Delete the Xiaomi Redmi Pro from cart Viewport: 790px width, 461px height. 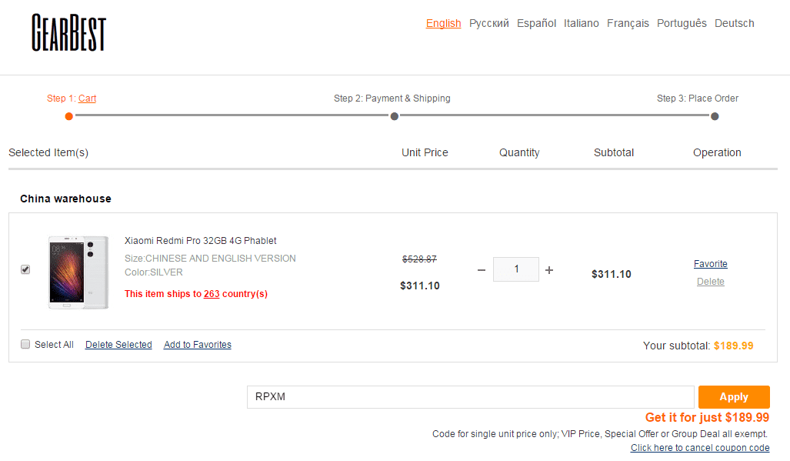710,282
